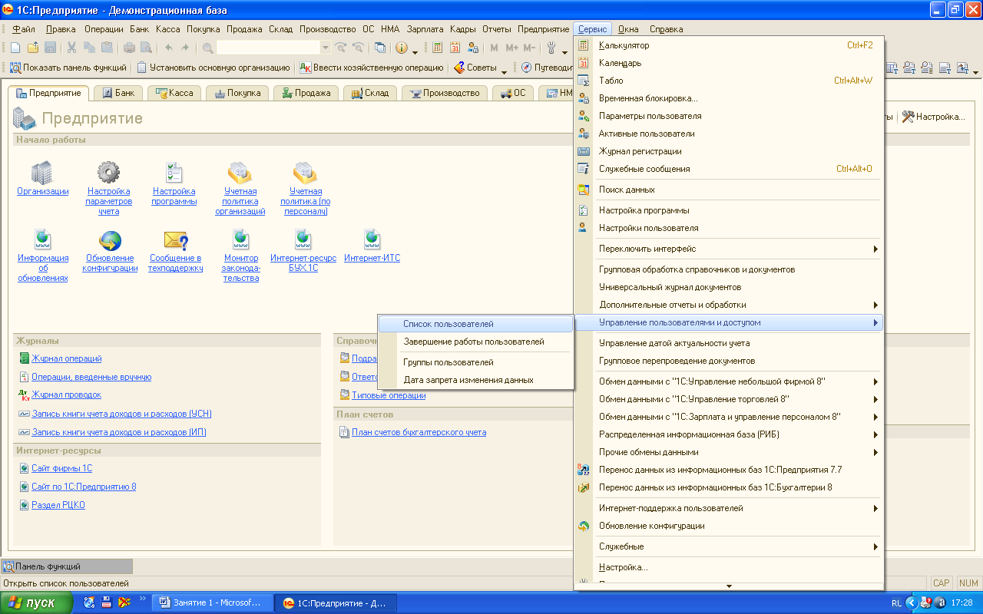Choose Универсальный журнал документов entry
The height and width of the screenshot is (614, 983).
pos(730,287)
